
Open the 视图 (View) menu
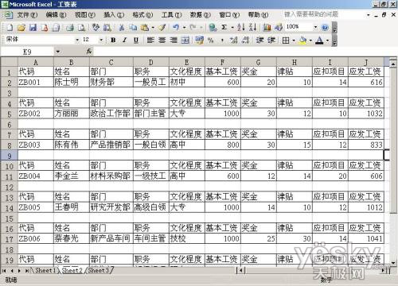pyautogui.click(x=84, y=15)
